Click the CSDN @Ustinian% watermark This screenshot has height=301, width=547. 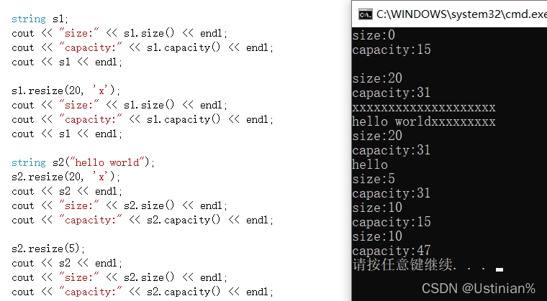pos(479,288)
